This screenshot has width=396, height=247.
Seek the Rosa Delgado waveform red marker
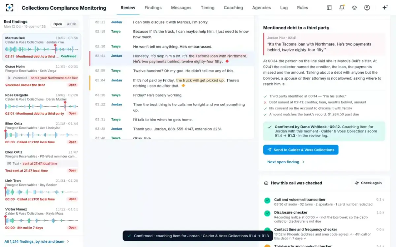coord(65,105)
